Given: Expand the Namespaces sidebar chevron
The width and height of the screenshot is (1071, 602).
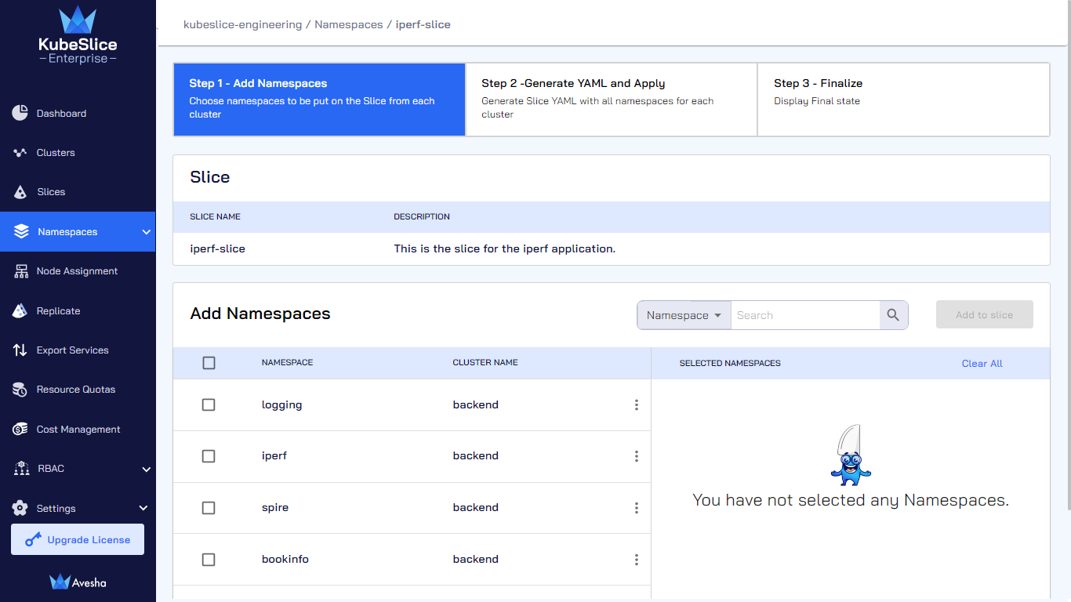Looking at the screenshot, I should (146, 232).
